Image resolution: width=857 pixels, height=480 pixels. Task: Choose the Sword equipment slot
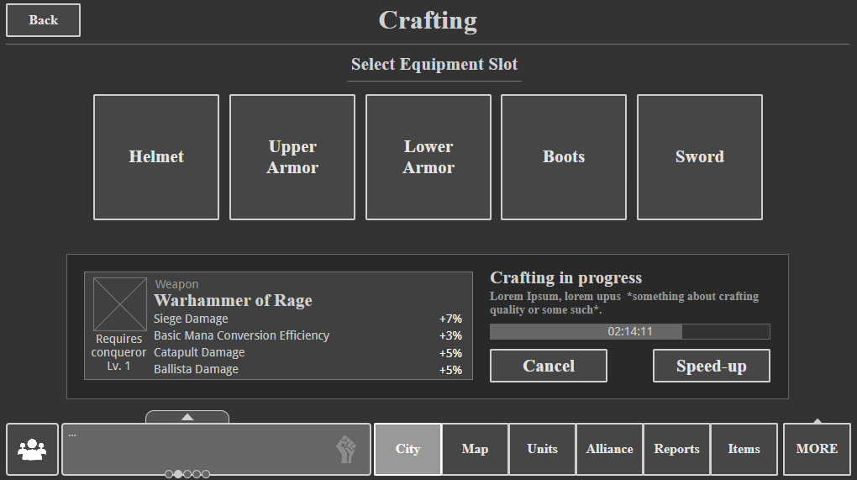pos(699,157)
